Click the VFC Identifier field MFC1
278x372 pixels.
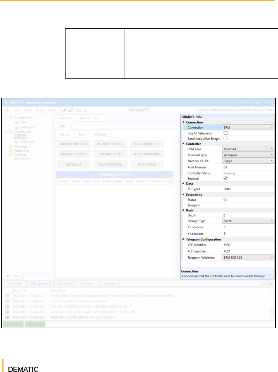pyautogui.click(x=248, y=245)
